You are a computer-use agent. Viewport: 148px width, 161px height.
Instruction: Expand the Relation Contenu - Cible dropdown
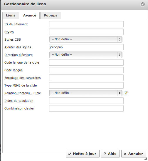tap(86, 93)
